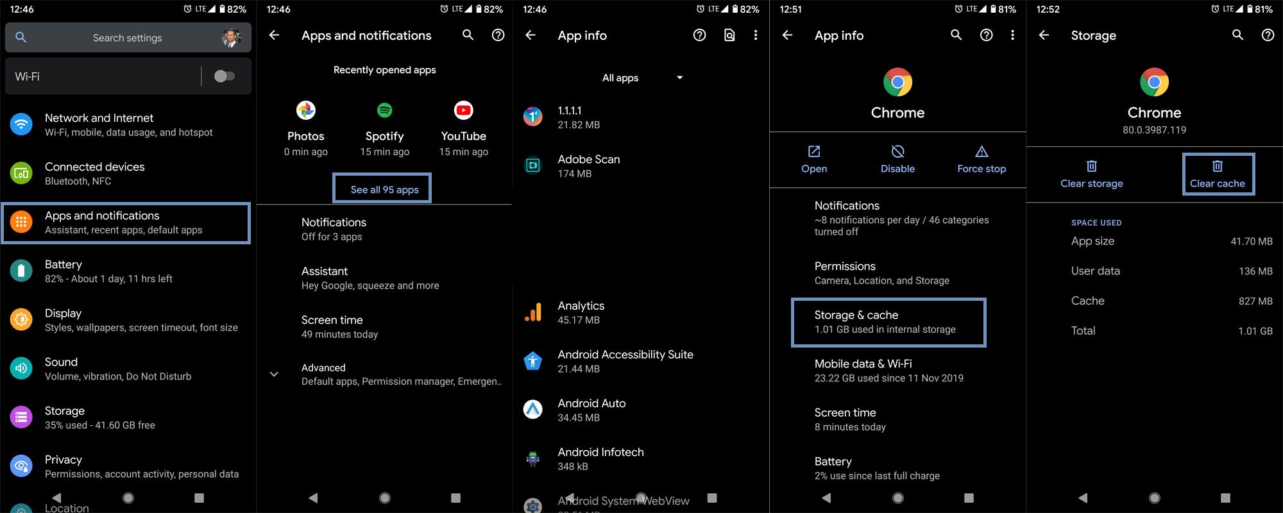Open overflow menu on Chrome App info screen

1012,35
